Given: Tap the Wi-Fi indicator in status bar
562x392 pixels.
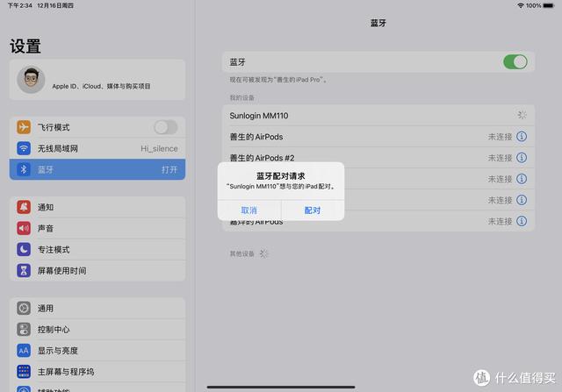Looking at the screenshot, I should (x=521, y=5).
